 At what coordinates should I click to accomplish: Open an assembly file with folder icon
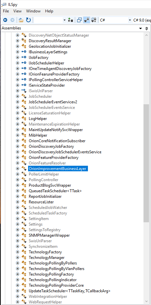pyautogui.click(x=21, y=20)
